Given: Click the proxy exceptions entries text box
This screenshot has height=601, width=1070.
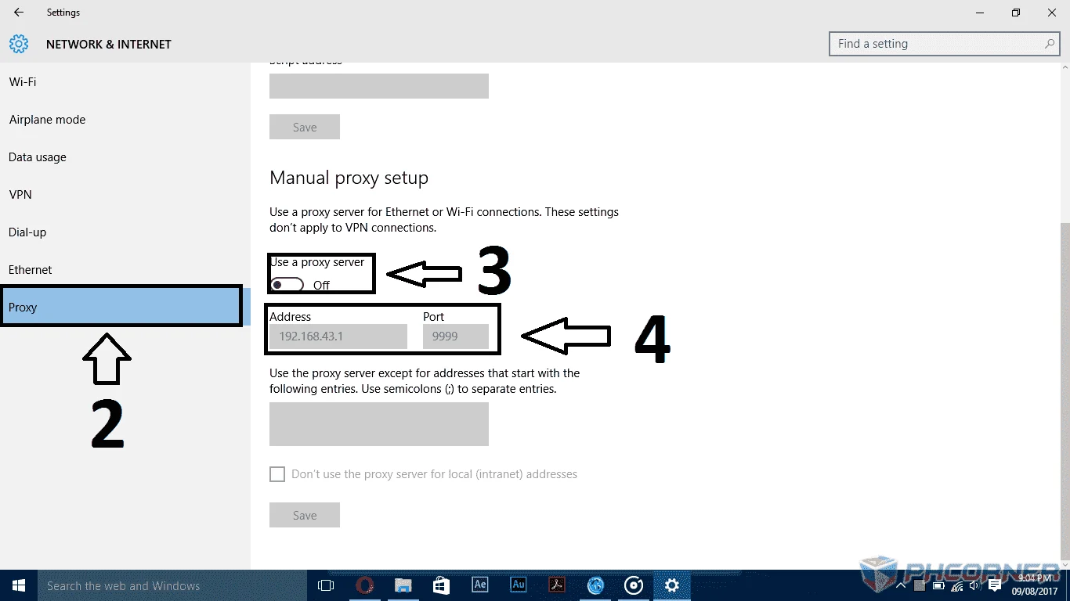Looking at the screenshot, I should [379, 424].
